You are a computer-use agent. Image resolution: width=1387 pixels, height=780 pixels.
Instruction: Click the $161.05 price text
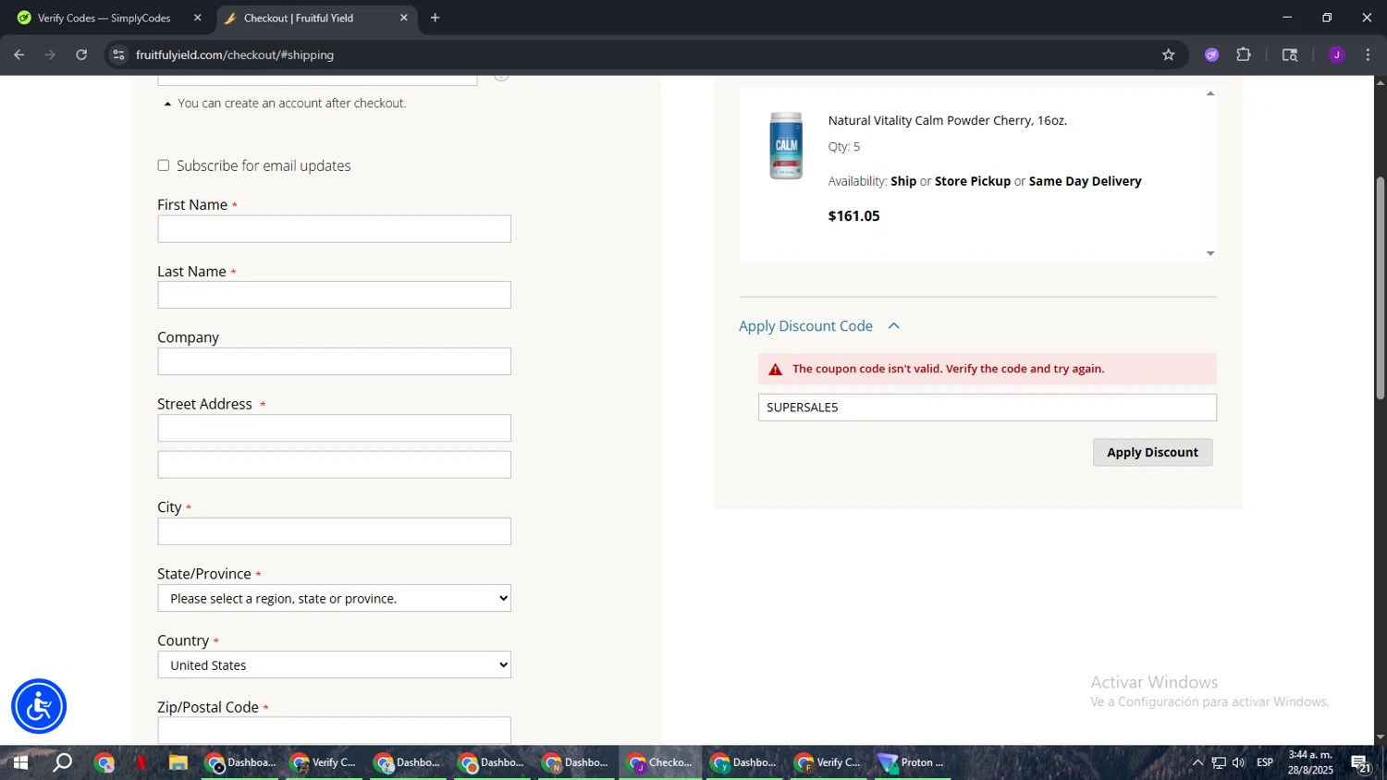pos(853,215)
